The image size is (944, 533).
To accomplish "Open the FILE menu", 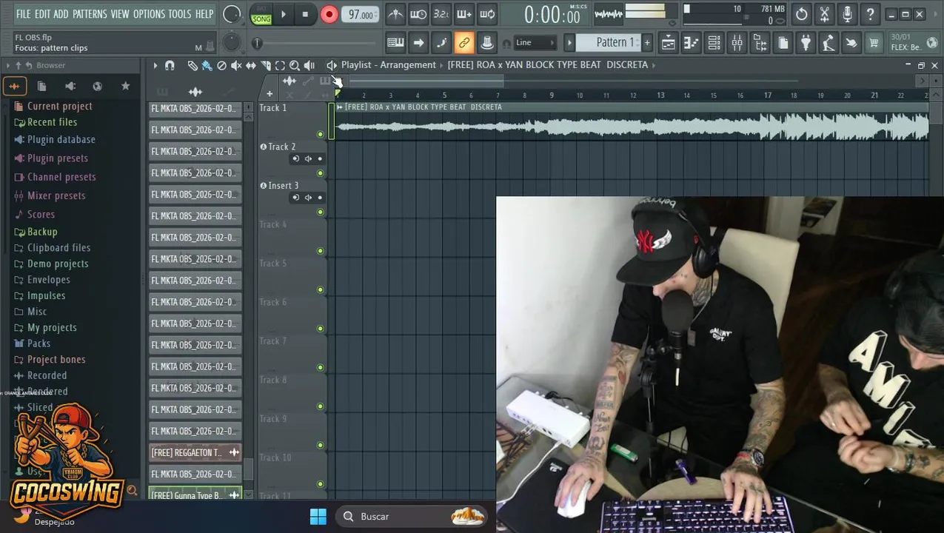I will 24,14.
